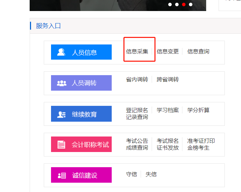This screenshot has width=241, height=192.
Task: Check 成绩查询 link
Action: (137, 148)
